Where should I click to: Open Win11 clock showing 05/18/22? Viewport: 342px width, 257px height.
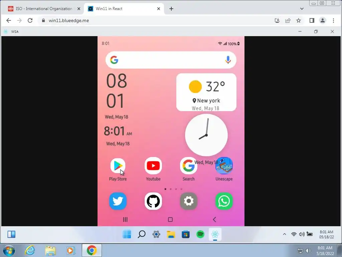327,234
